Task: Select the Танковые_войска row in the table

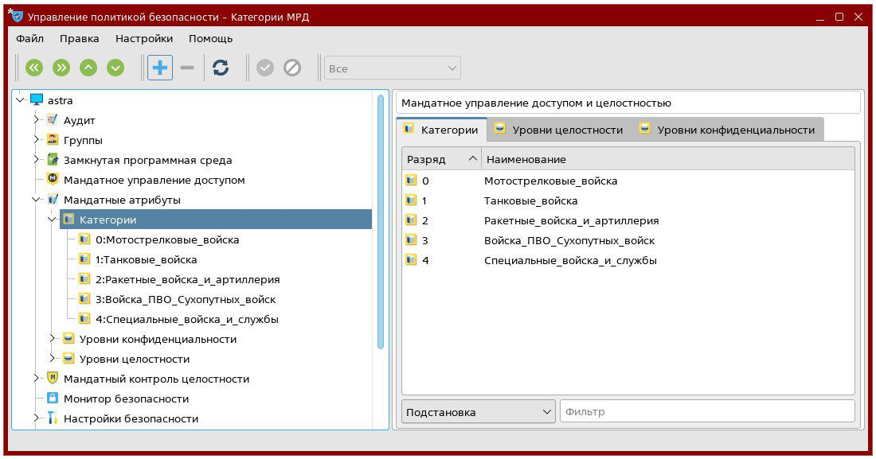Action: (530, 200)
